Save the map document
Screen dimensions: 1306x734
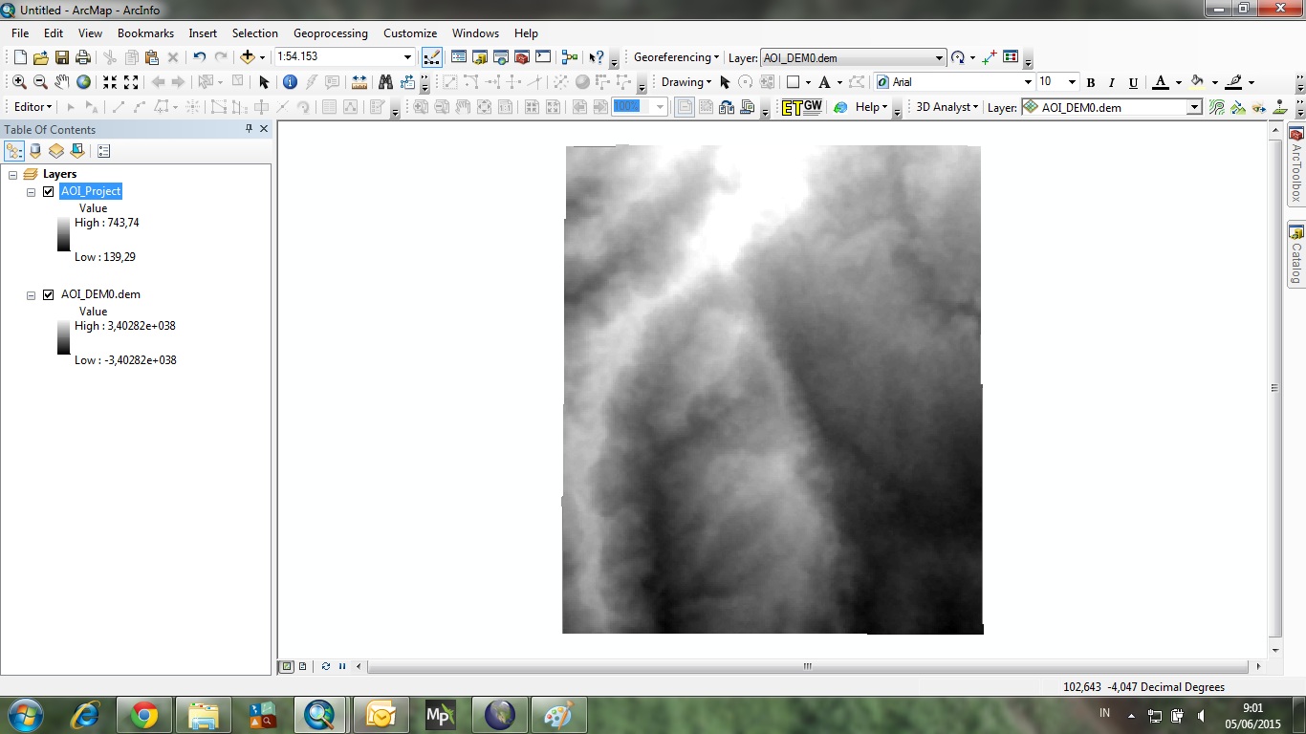point(62,57)
